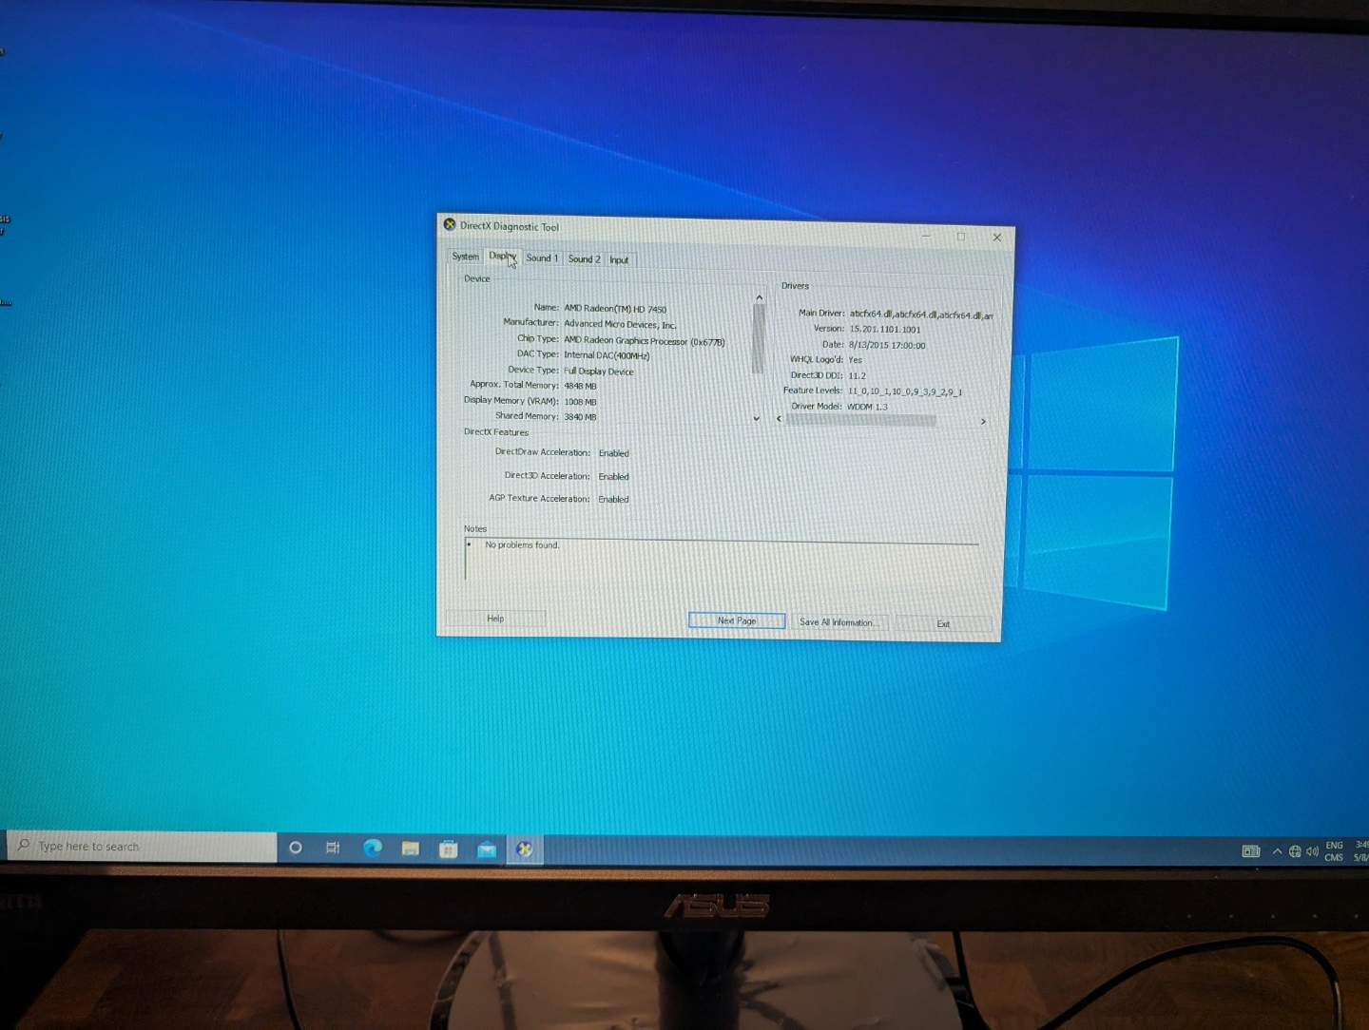Open the Input tab
The image size is (1369, 1030).
pos(619,260)
